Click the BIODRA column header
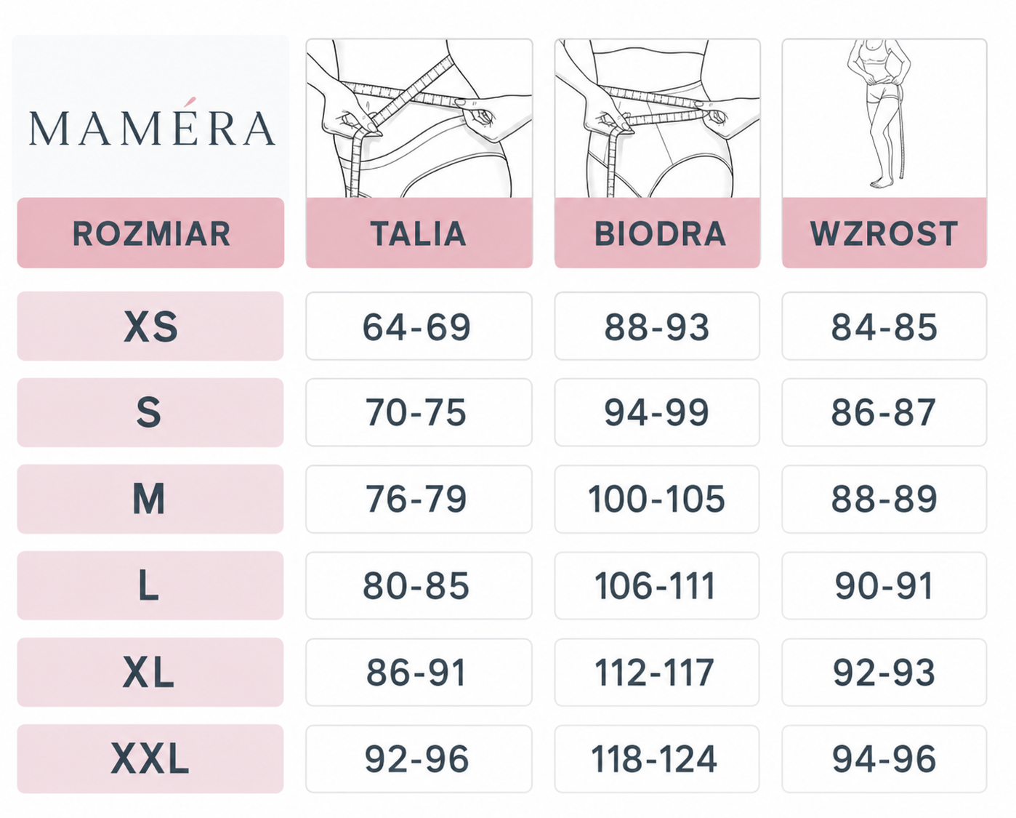The image size is (1016, 818). (658, 233)
